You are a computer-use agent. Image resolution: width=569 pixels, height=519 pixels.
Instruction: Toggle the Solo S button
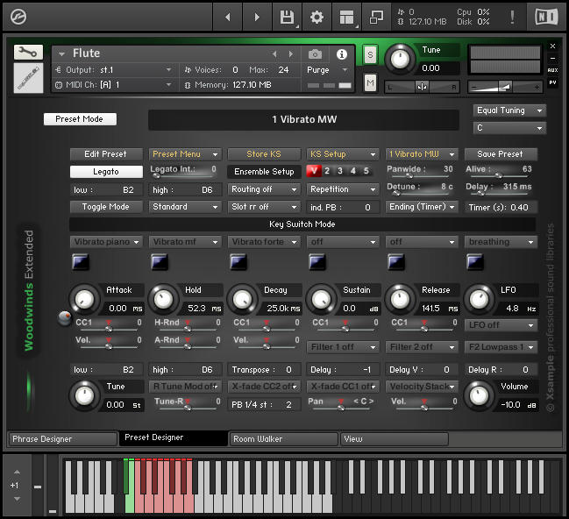[x=370, y=54]
